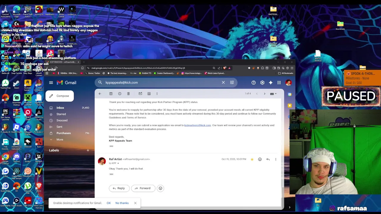Screen dimensions: 381x214
Task: Click the Compose button
Action: point(60,96)
